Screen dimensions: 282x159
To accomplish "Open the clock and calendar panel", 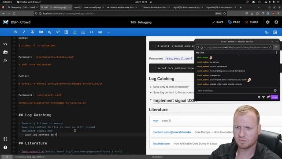I will [x=141, y=2].
